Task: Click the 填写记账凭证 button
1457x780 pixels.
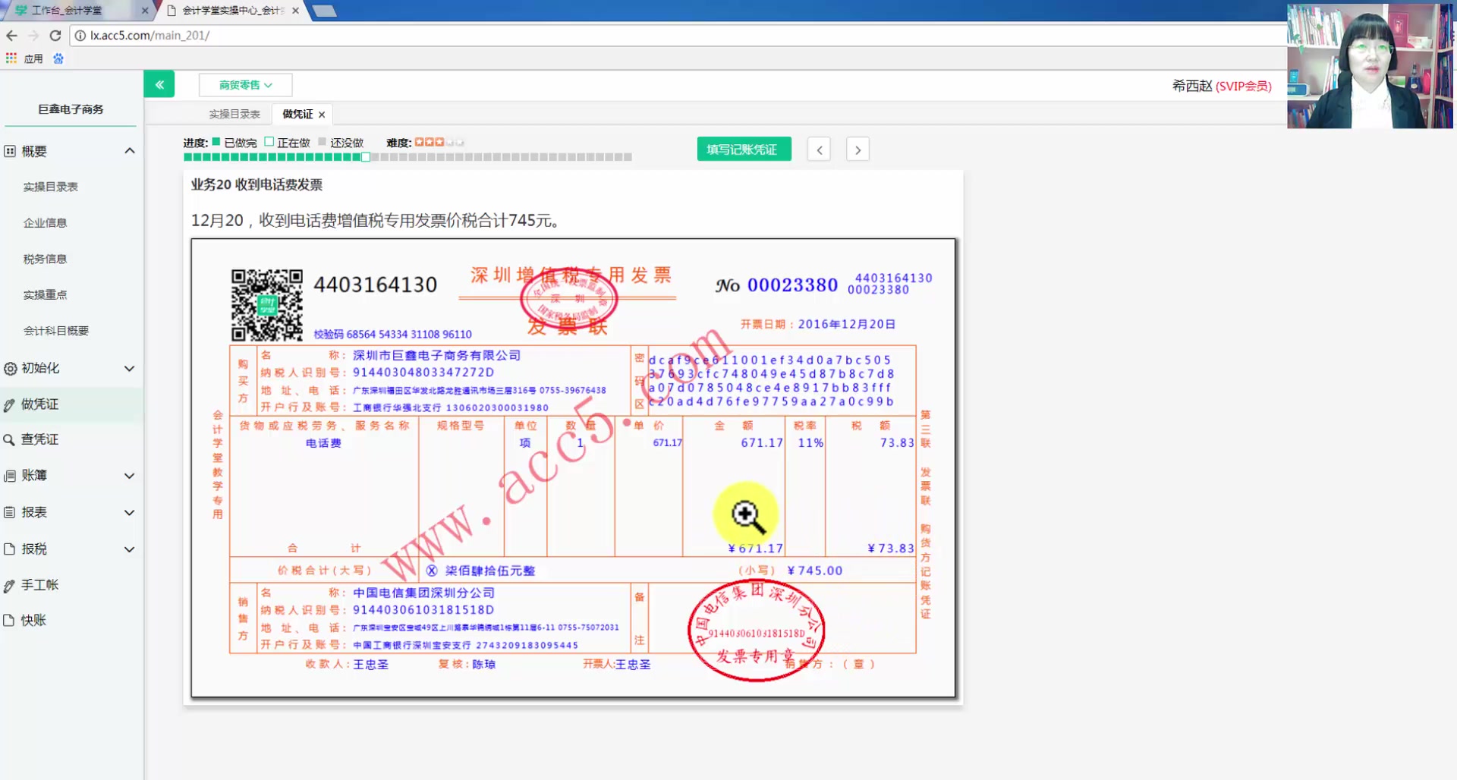Action: point(743,149)
